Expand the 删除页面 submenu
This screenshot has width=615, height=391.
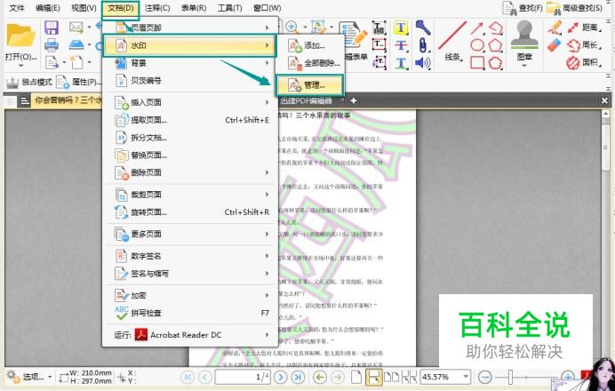pyautogui.click(x=190, y=172)
